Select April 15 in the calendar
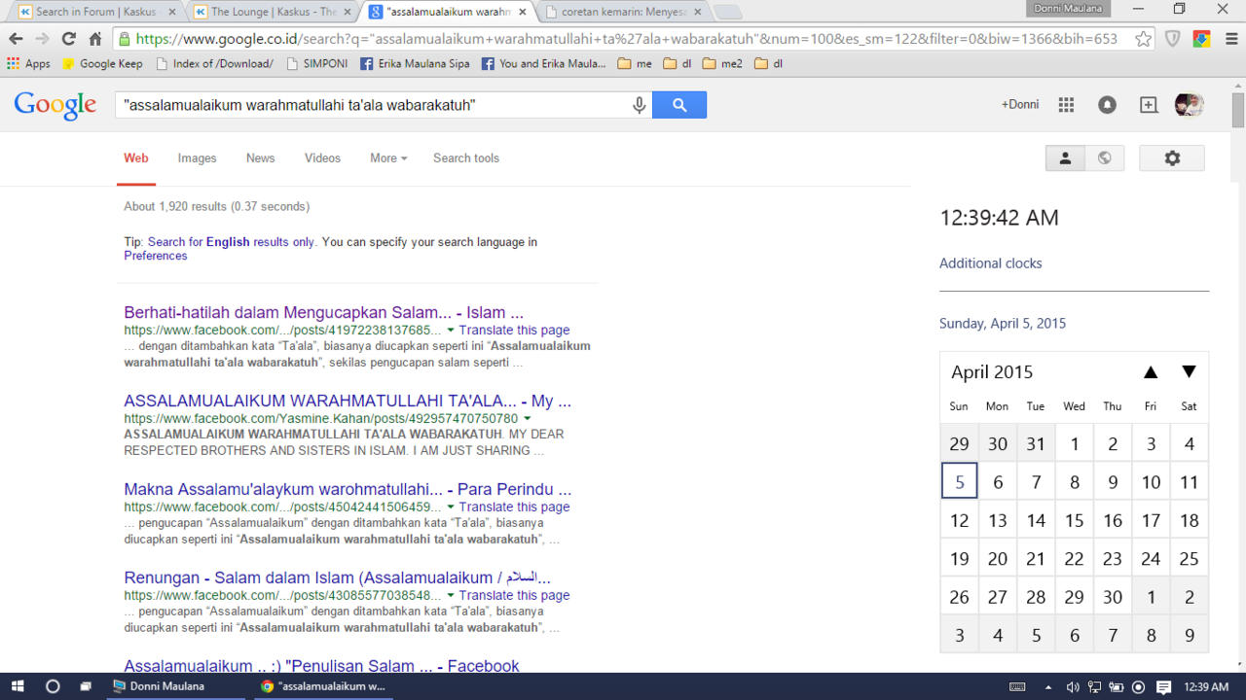Image resolution: width=1246 pixels, height=700 pixels. (1074, 520)
